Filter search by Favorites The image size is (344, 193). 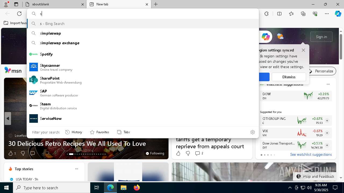(99, 132)
